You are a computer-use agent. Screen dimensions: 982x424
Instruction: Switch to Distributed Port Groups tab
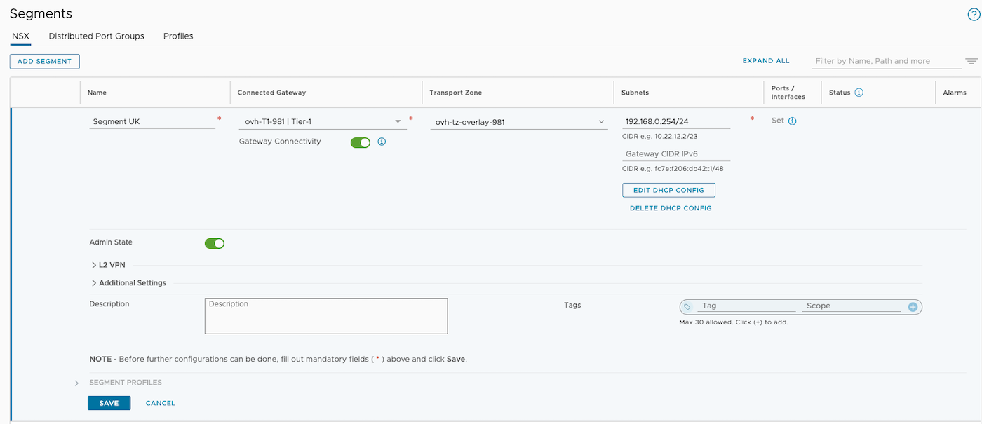[96, 36]
